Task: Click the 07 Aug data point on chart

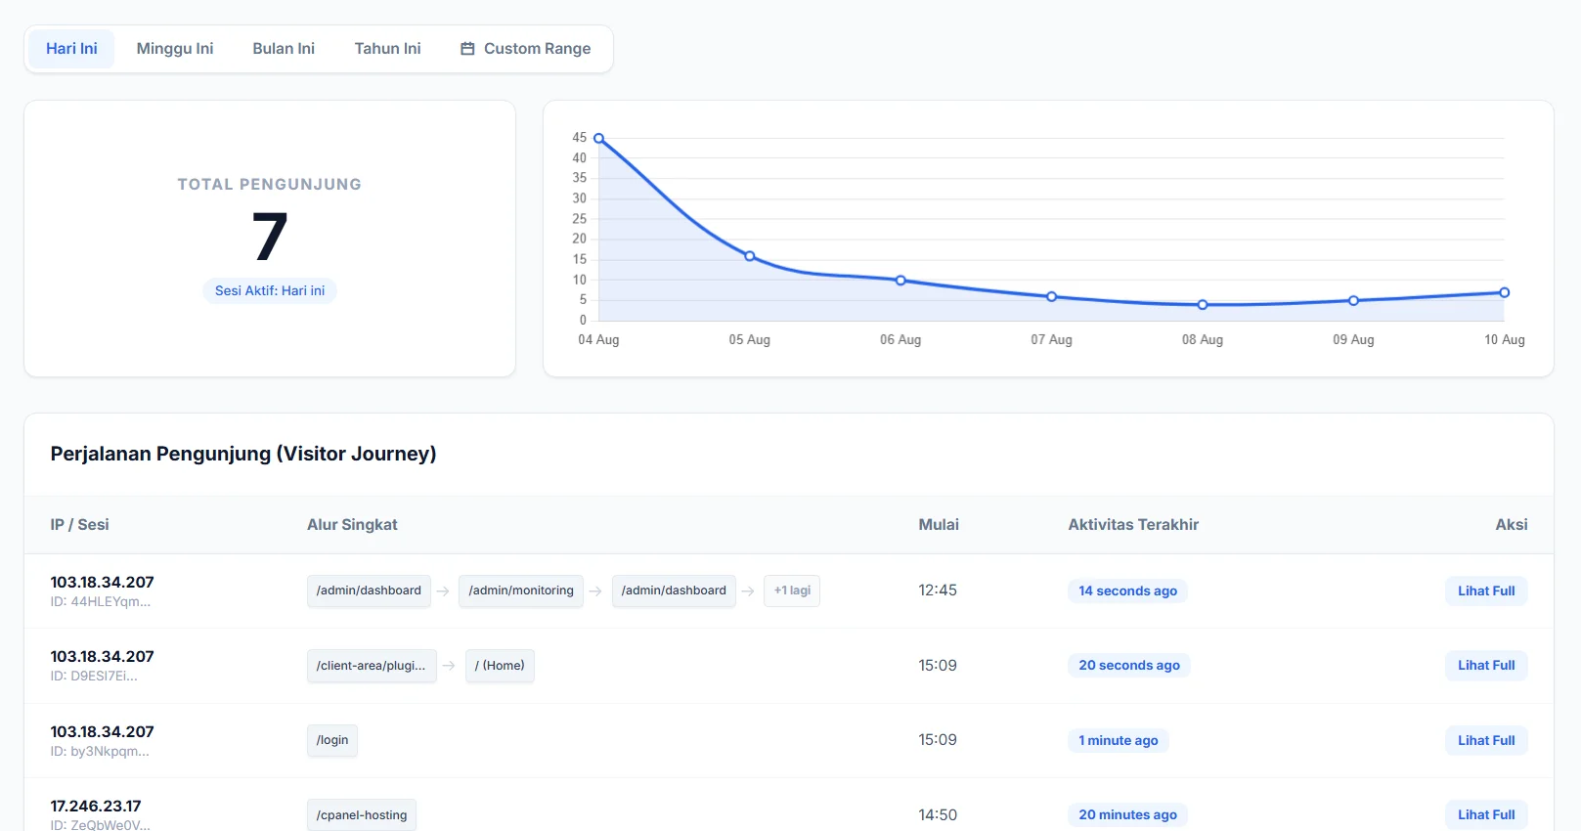Action: click(x=1052, y=296)
